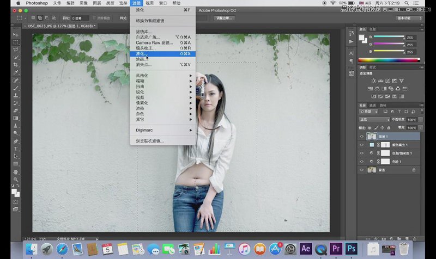Viewport: 436px width, 259px height.
Task: Expand the 风格化 submenu
Action: (x=162, y=76)
